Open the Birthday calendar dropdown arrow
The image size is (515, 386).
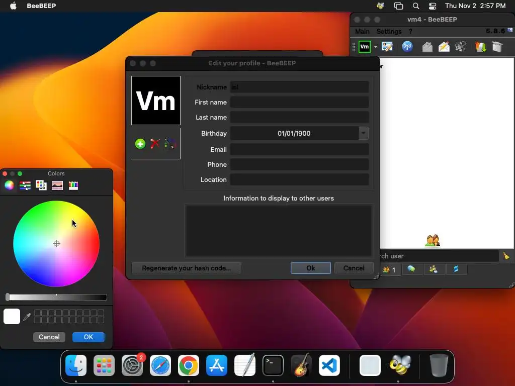tap(363, 133)
